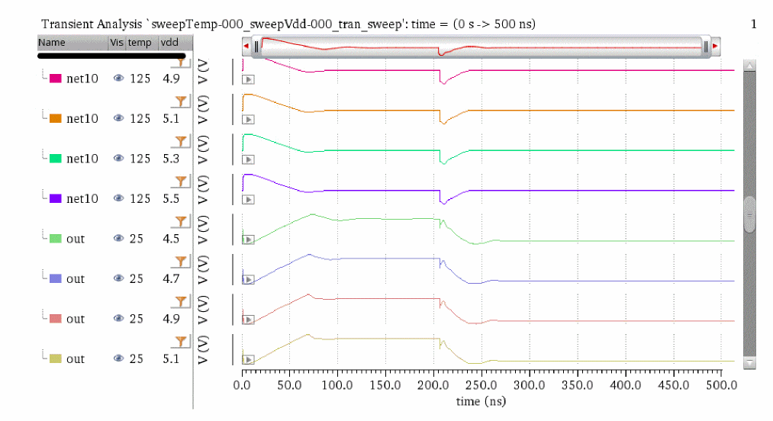Click the 0.0 tick label on time axis

242,384
